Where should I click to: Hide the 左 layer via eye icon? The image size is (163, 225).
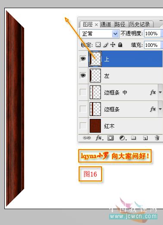coord(83,75)
